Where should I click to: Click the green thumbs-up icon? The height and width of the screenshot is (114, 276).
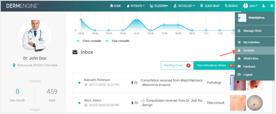click(143, 100)
